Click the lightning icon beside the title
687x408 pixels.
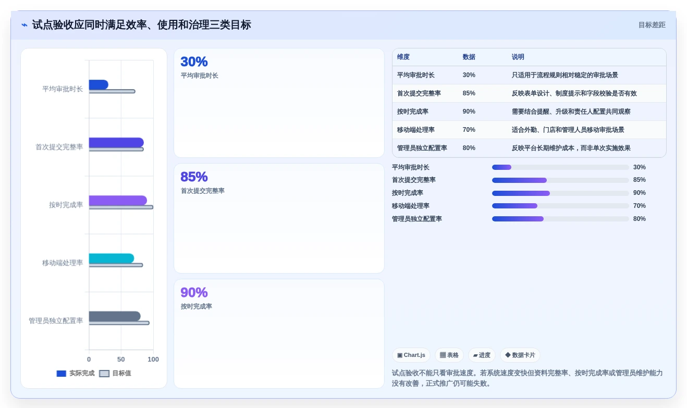pyautogui.click(x=24, y=25)
